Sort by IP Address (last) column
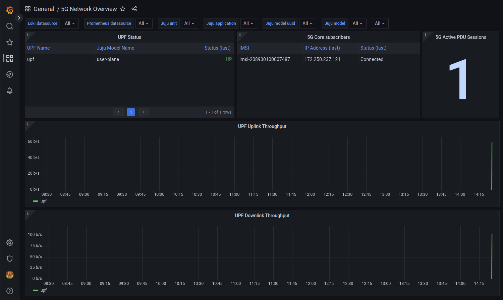Screen dimensions: 503x300 pyautogui.click(x=322, y=48)
